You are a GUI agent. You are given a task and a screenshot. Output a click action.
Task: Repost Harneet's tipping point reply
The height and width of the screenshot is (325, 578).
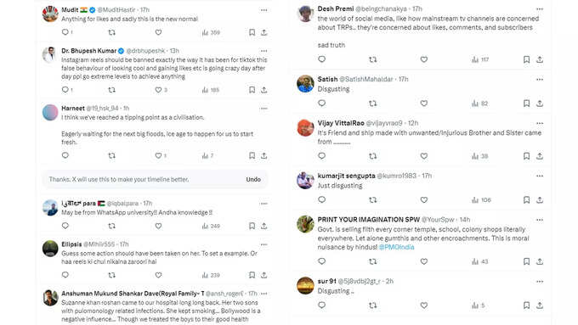pyautogui.click(x=111, y=155)
